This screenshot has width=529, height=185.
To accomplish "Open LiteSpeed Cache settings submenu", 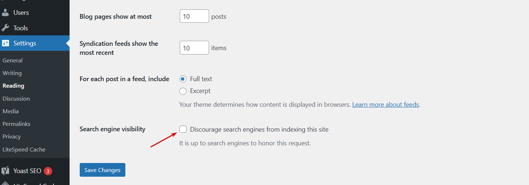I will [24, 149].
